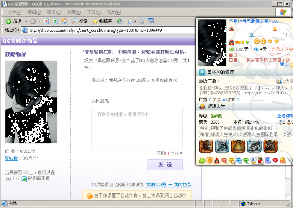Click the forward navigation arrow
This screenshot has height=208, width=293.
(x=33, y=21)
